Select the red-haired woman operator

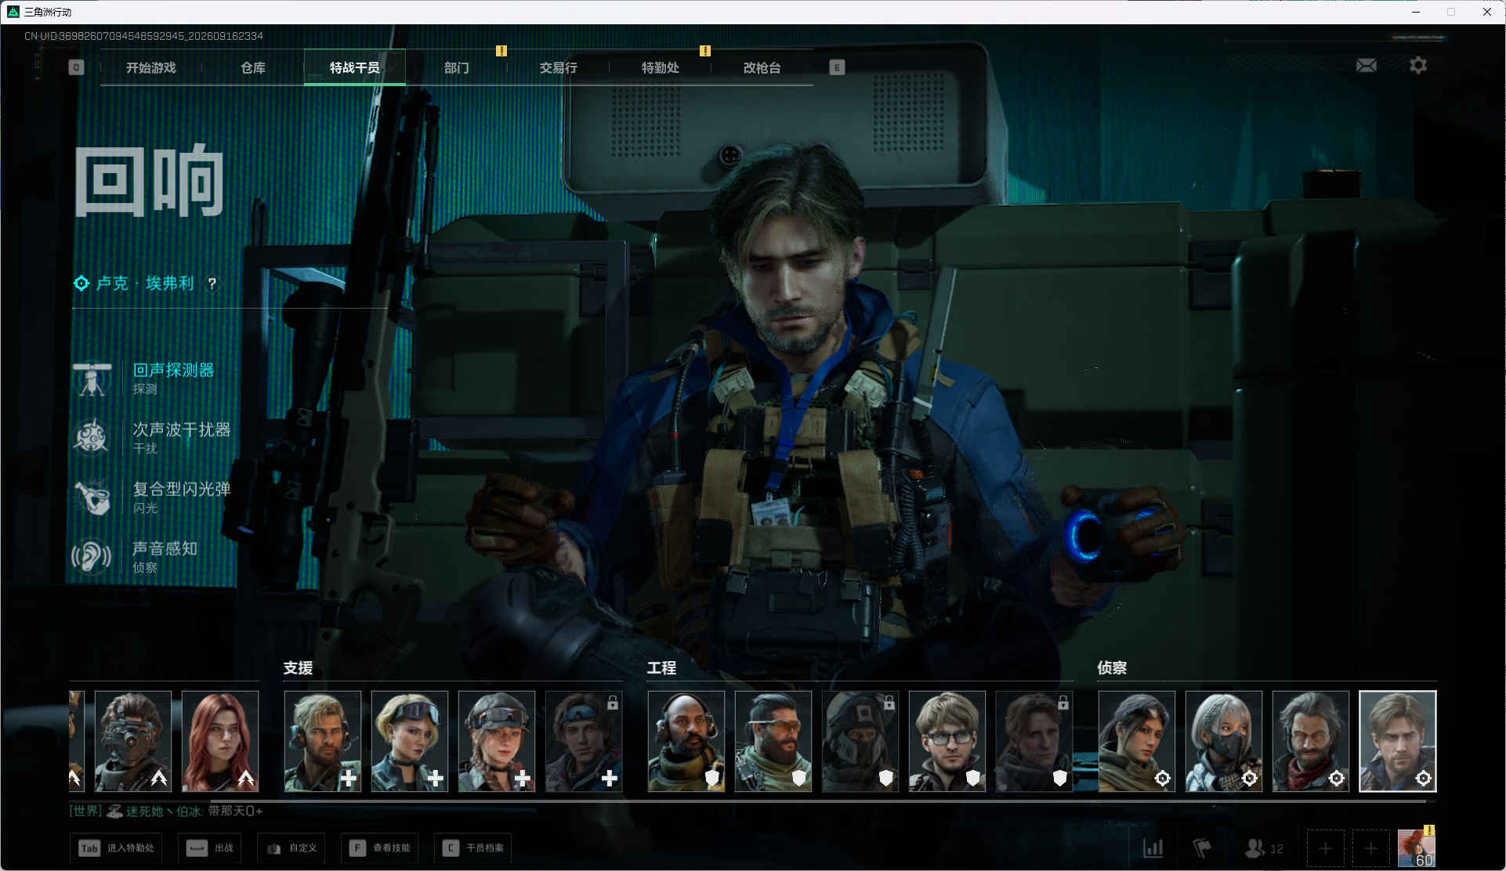(220, 741)
